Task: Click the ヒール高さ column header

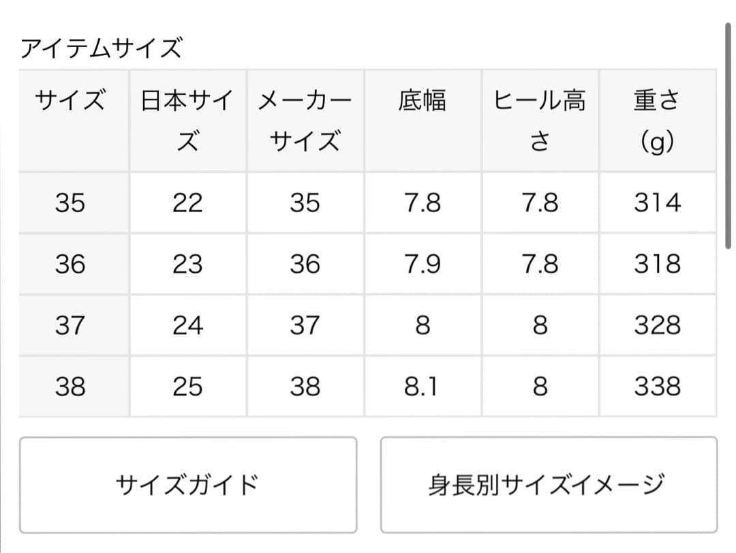Action: pyautogui.click(x=540, y=121)
